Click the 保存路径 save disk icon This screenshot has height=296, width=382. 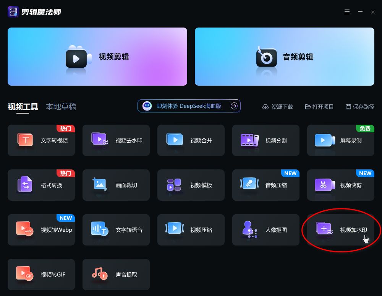[348, 107]
